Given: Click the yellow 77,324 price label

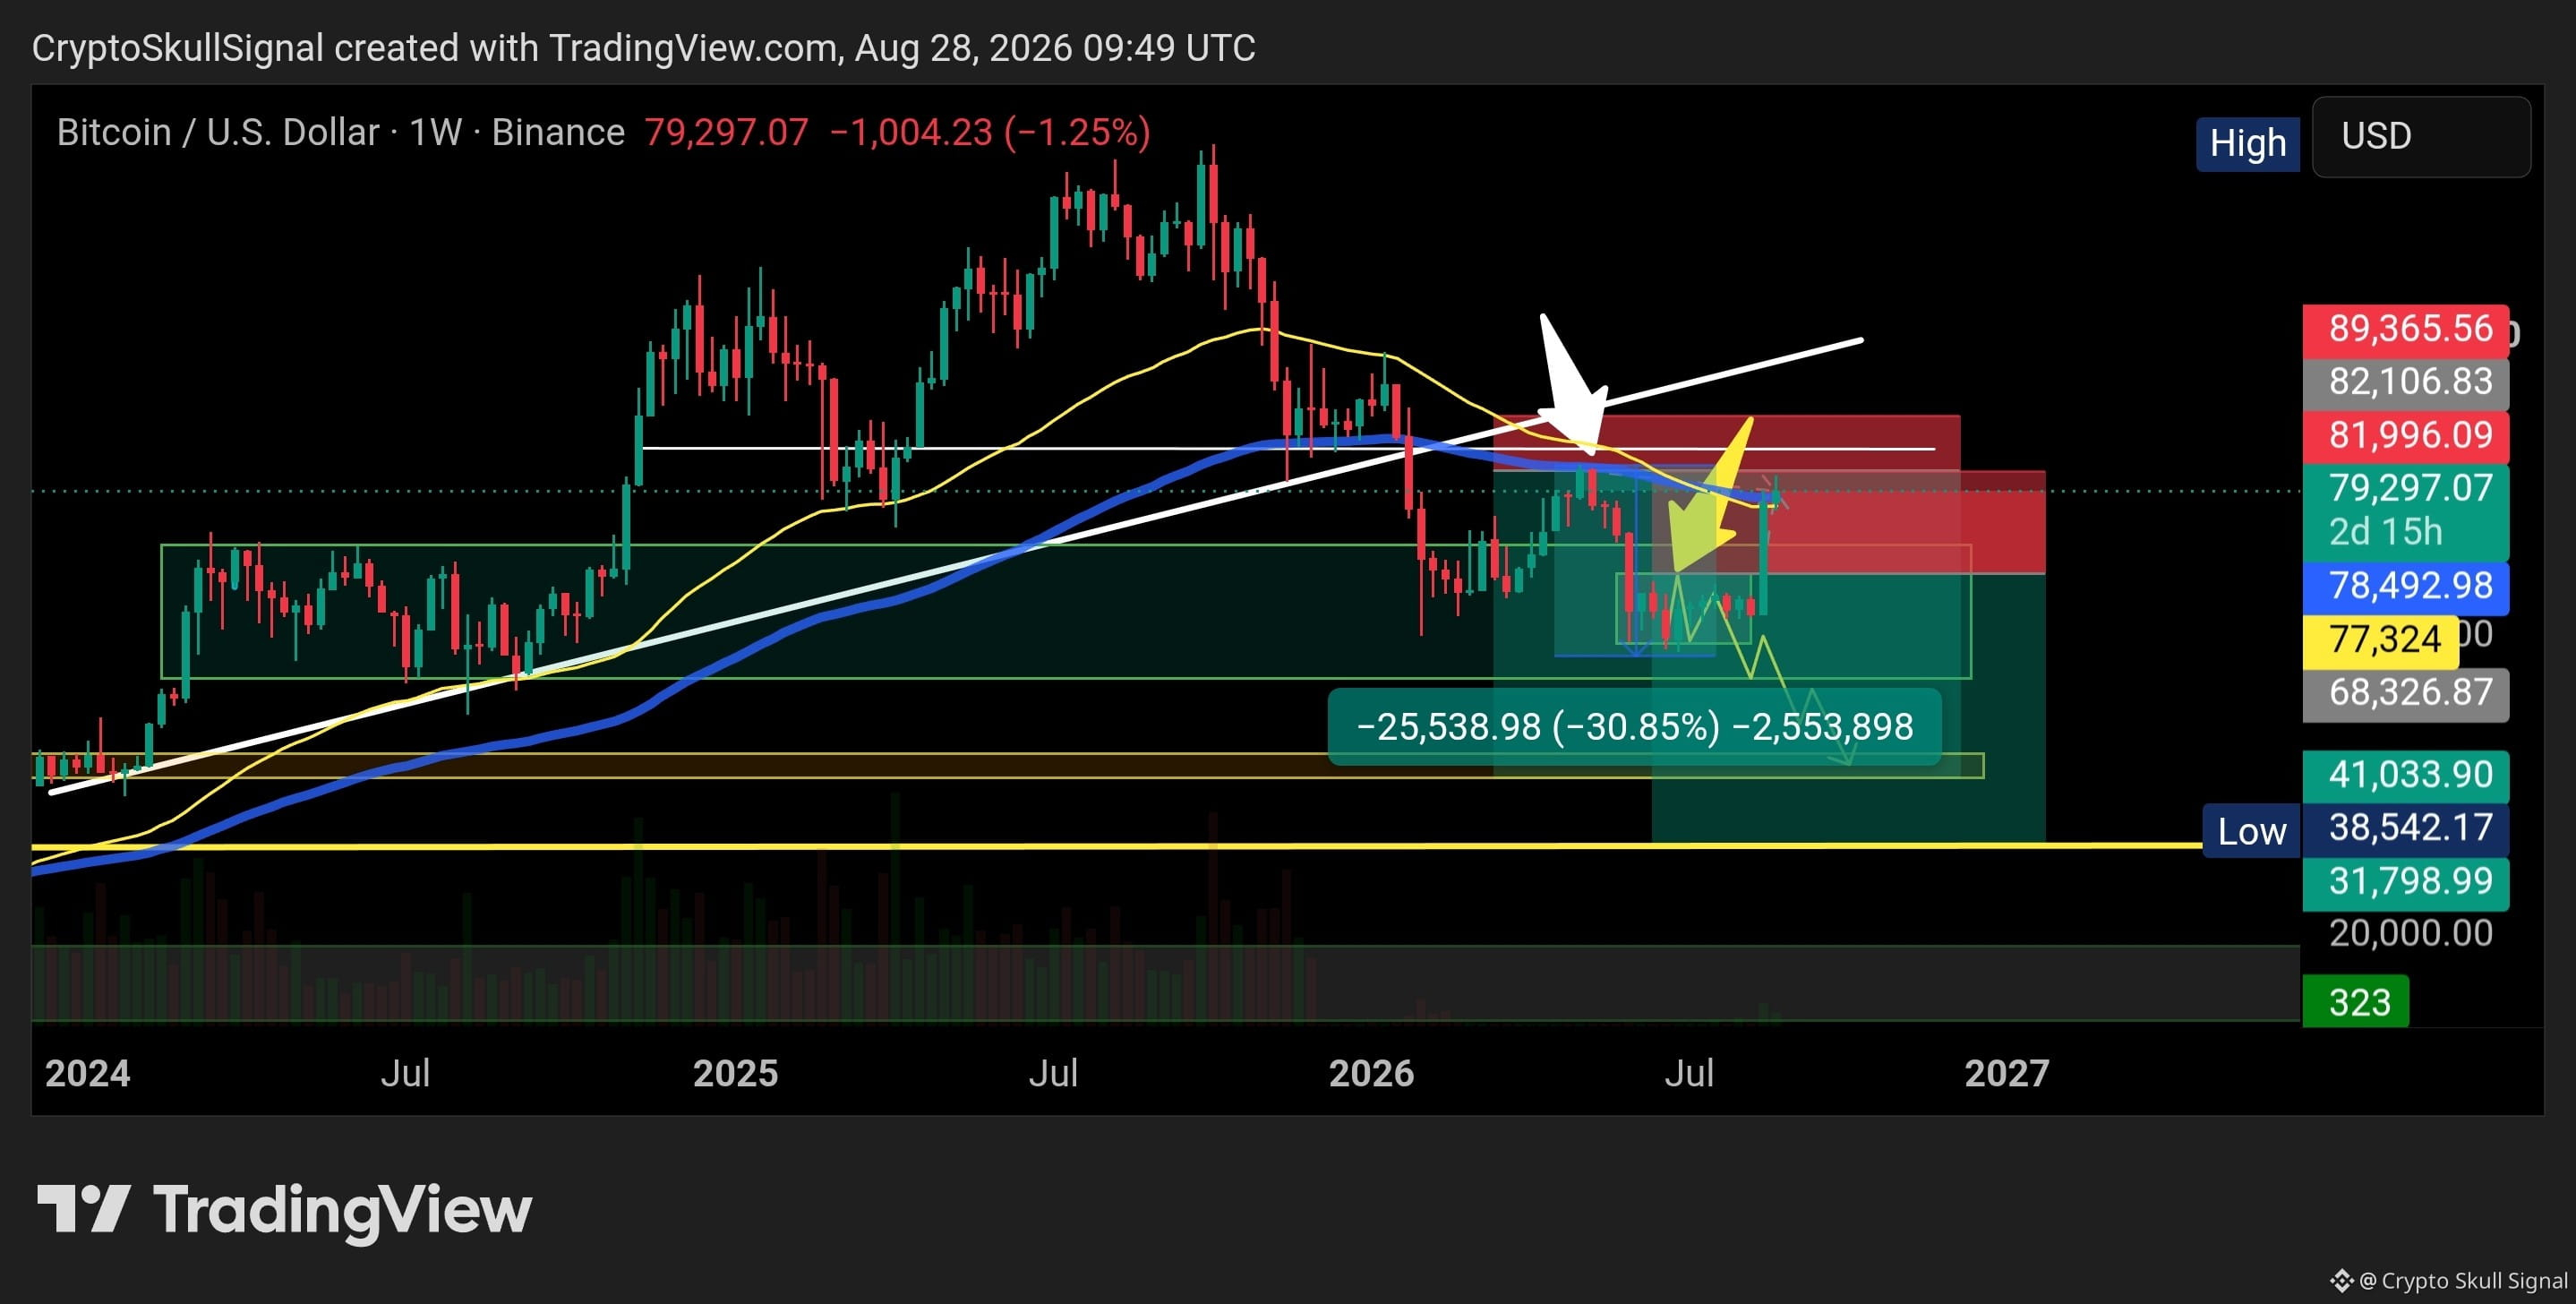Looking at the screenshot, I should tap(2380, 640).
